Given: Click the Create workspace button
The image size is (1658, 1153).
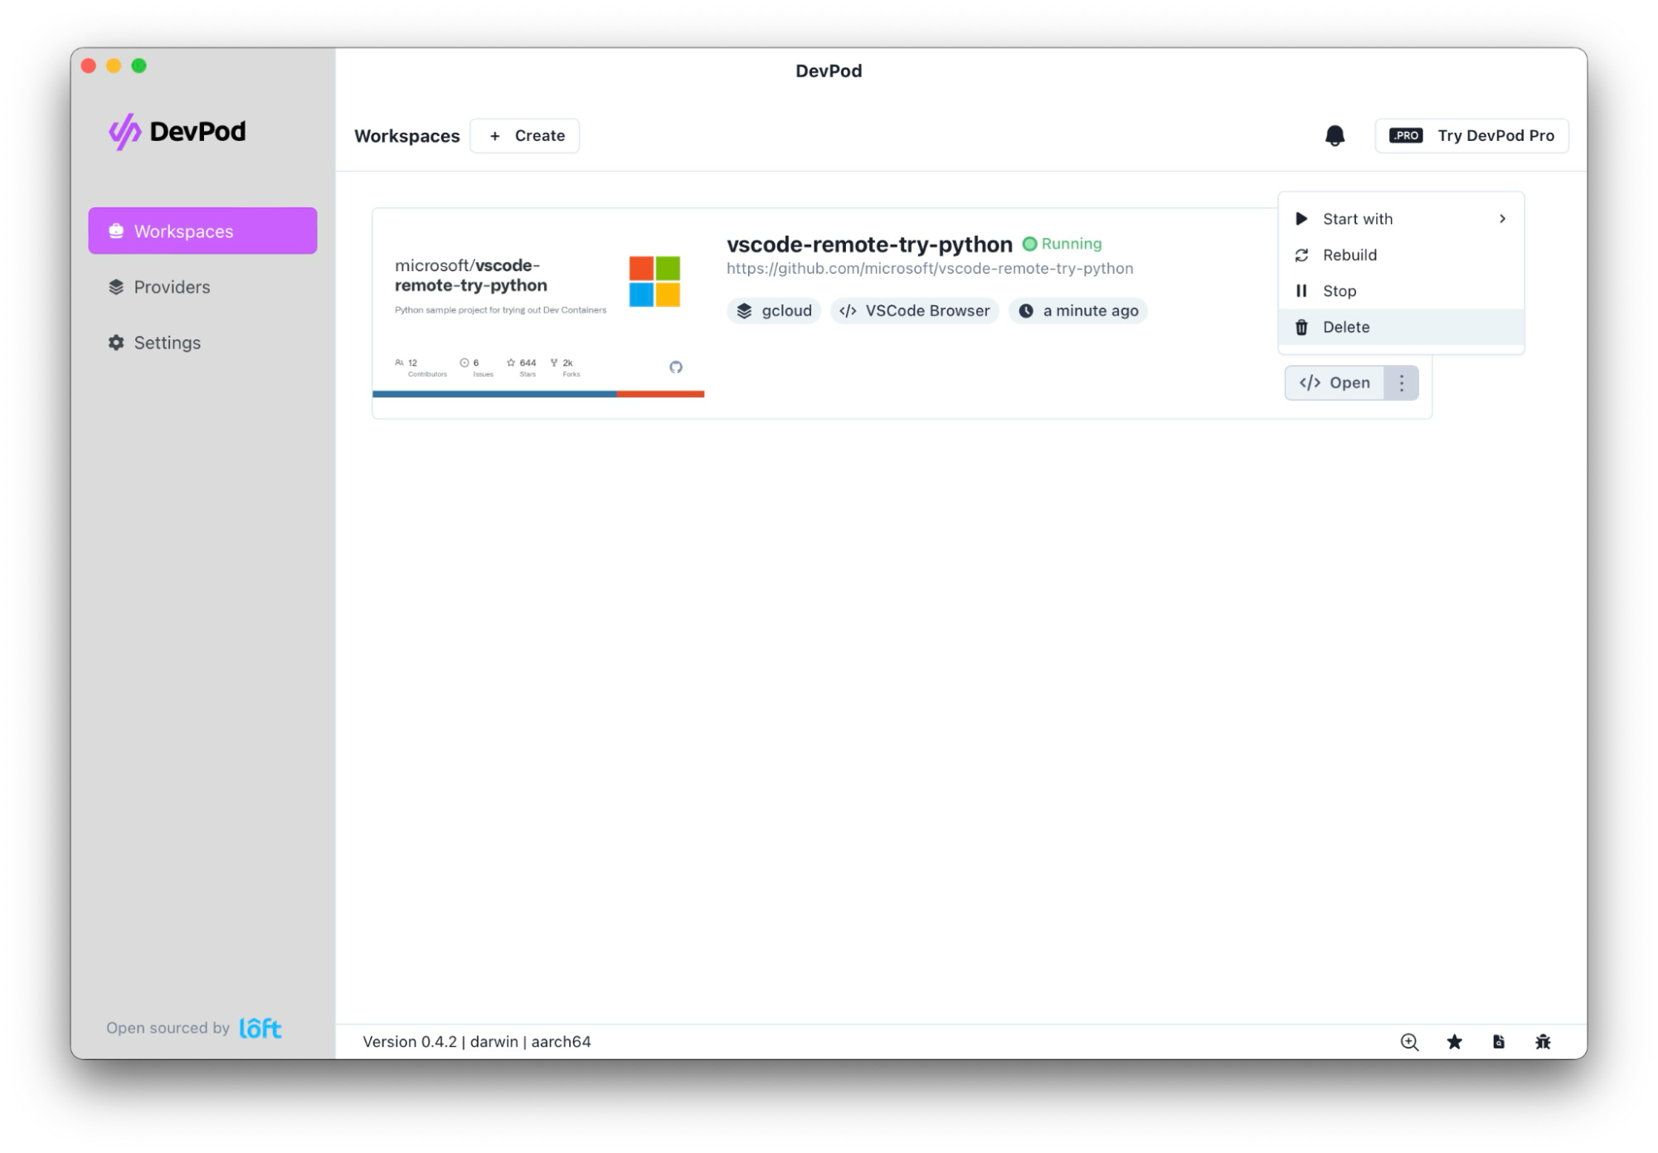Looking at the screenshot, I should pos(525,135).
